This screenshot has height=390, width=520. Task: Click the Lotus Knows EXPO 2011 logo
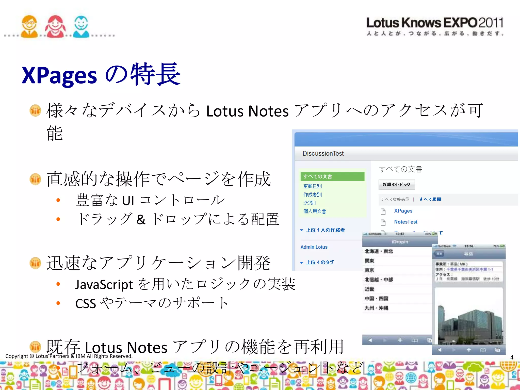pos(435,26)
